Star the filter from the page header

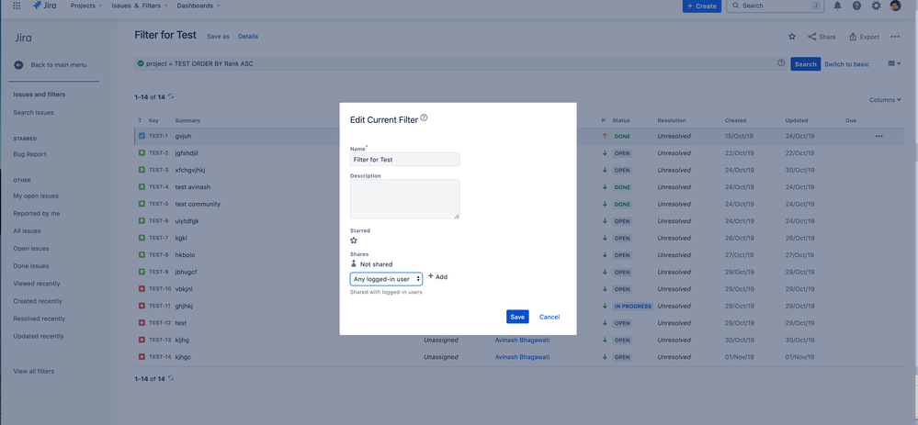[792, 36]
